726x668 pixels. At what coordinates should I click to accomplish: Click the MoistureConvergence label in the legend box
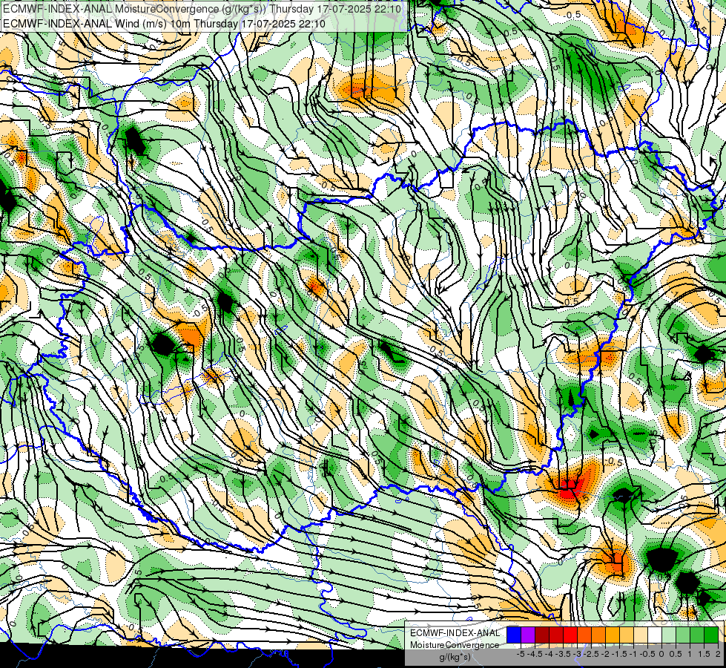pos(455,645)
